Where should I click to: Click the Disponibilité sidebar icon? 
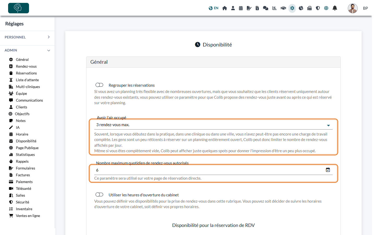point(11,141)
